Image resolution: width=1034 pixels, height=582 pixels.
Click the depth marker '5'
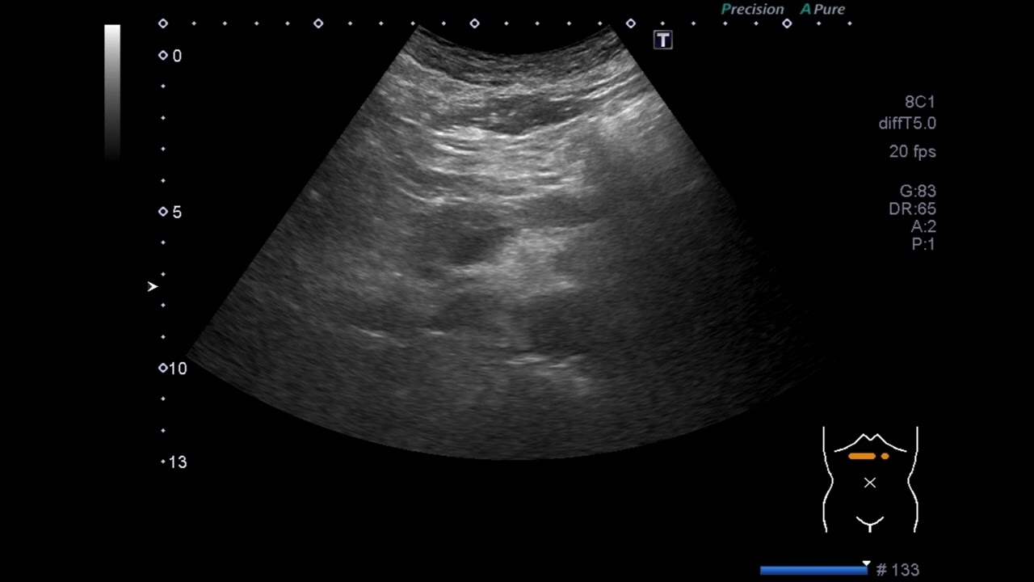coord(177,212)
